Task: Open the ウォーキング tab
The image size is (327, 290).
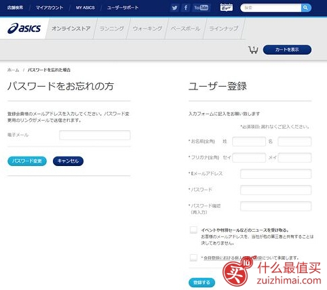Action: (x=147, y=28)
